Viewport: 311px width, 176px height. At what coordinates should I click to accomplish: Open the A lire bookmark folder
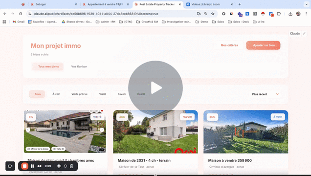click(x=259, y=22)
